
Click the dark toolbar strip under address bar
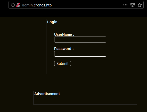(x=73, y=13)
